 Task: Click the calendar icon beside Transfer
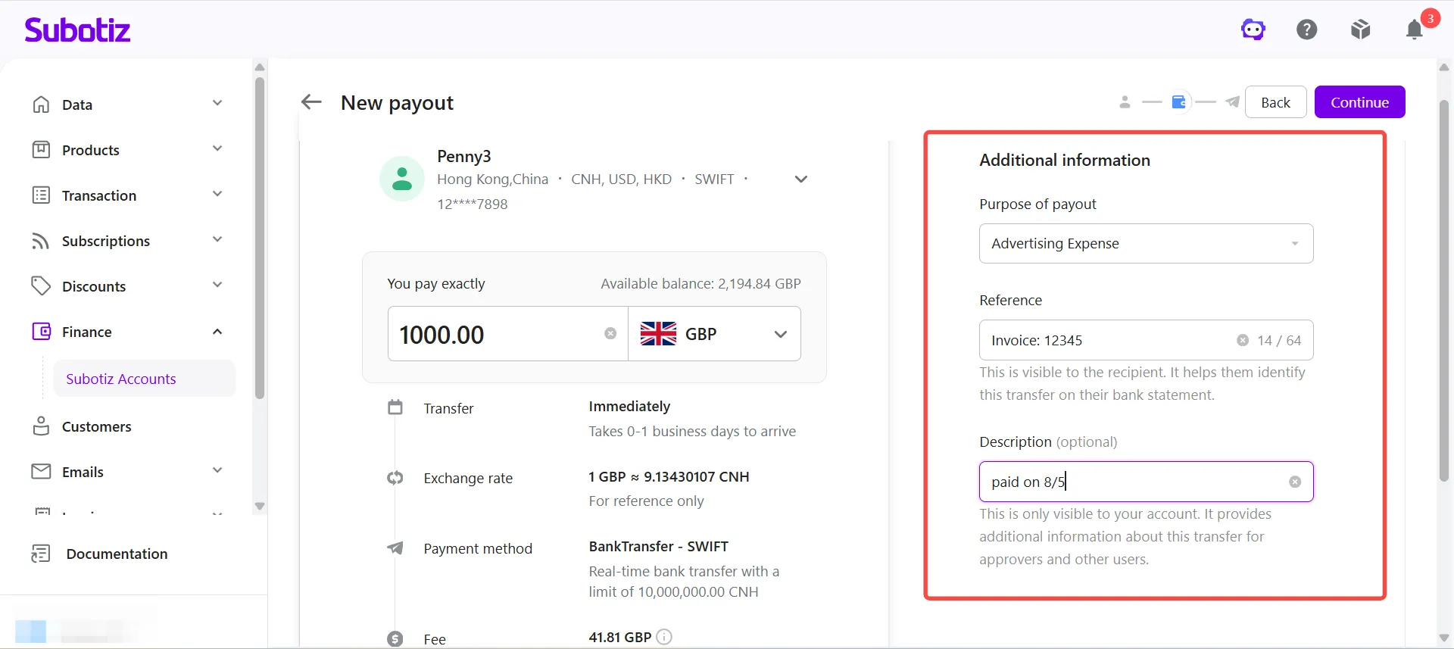(x=395, y=407)
